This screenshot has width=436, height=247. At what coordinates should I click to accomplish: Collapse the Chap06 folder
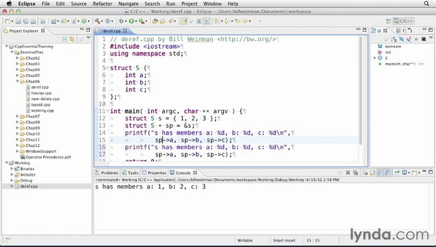[x=17, y=82]
